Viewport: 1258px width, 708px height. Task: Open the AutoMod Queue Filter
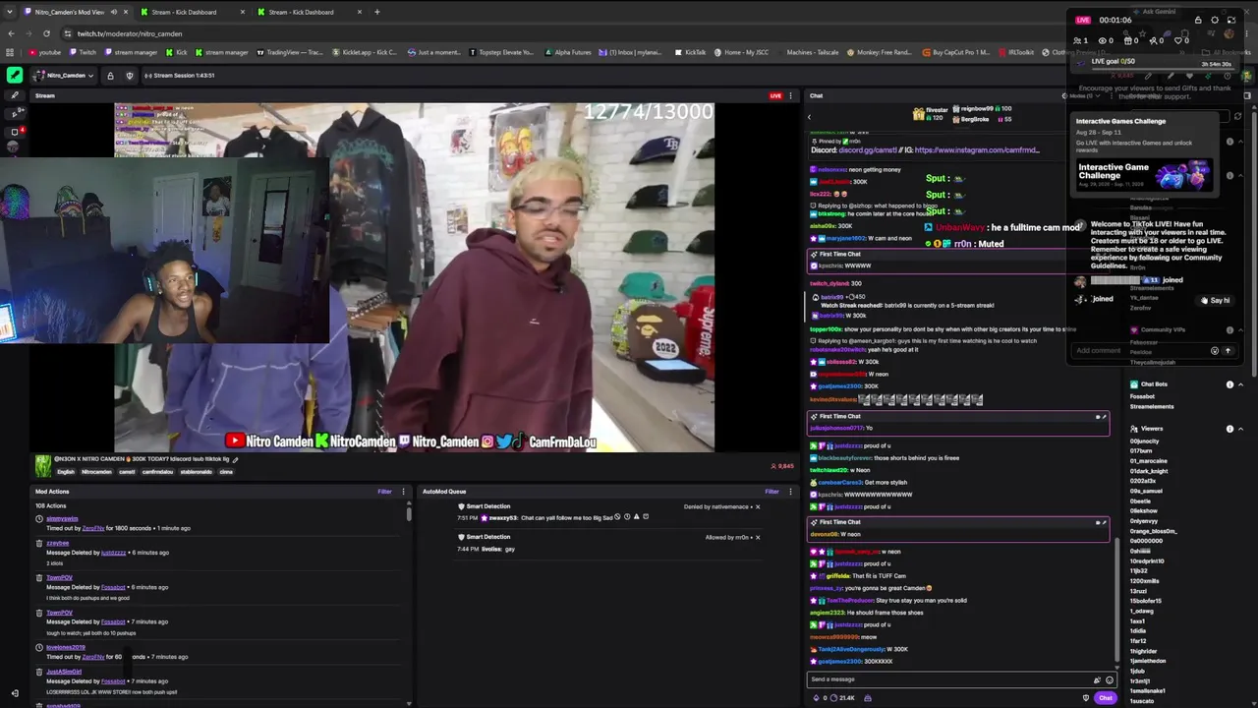point(772,492)
